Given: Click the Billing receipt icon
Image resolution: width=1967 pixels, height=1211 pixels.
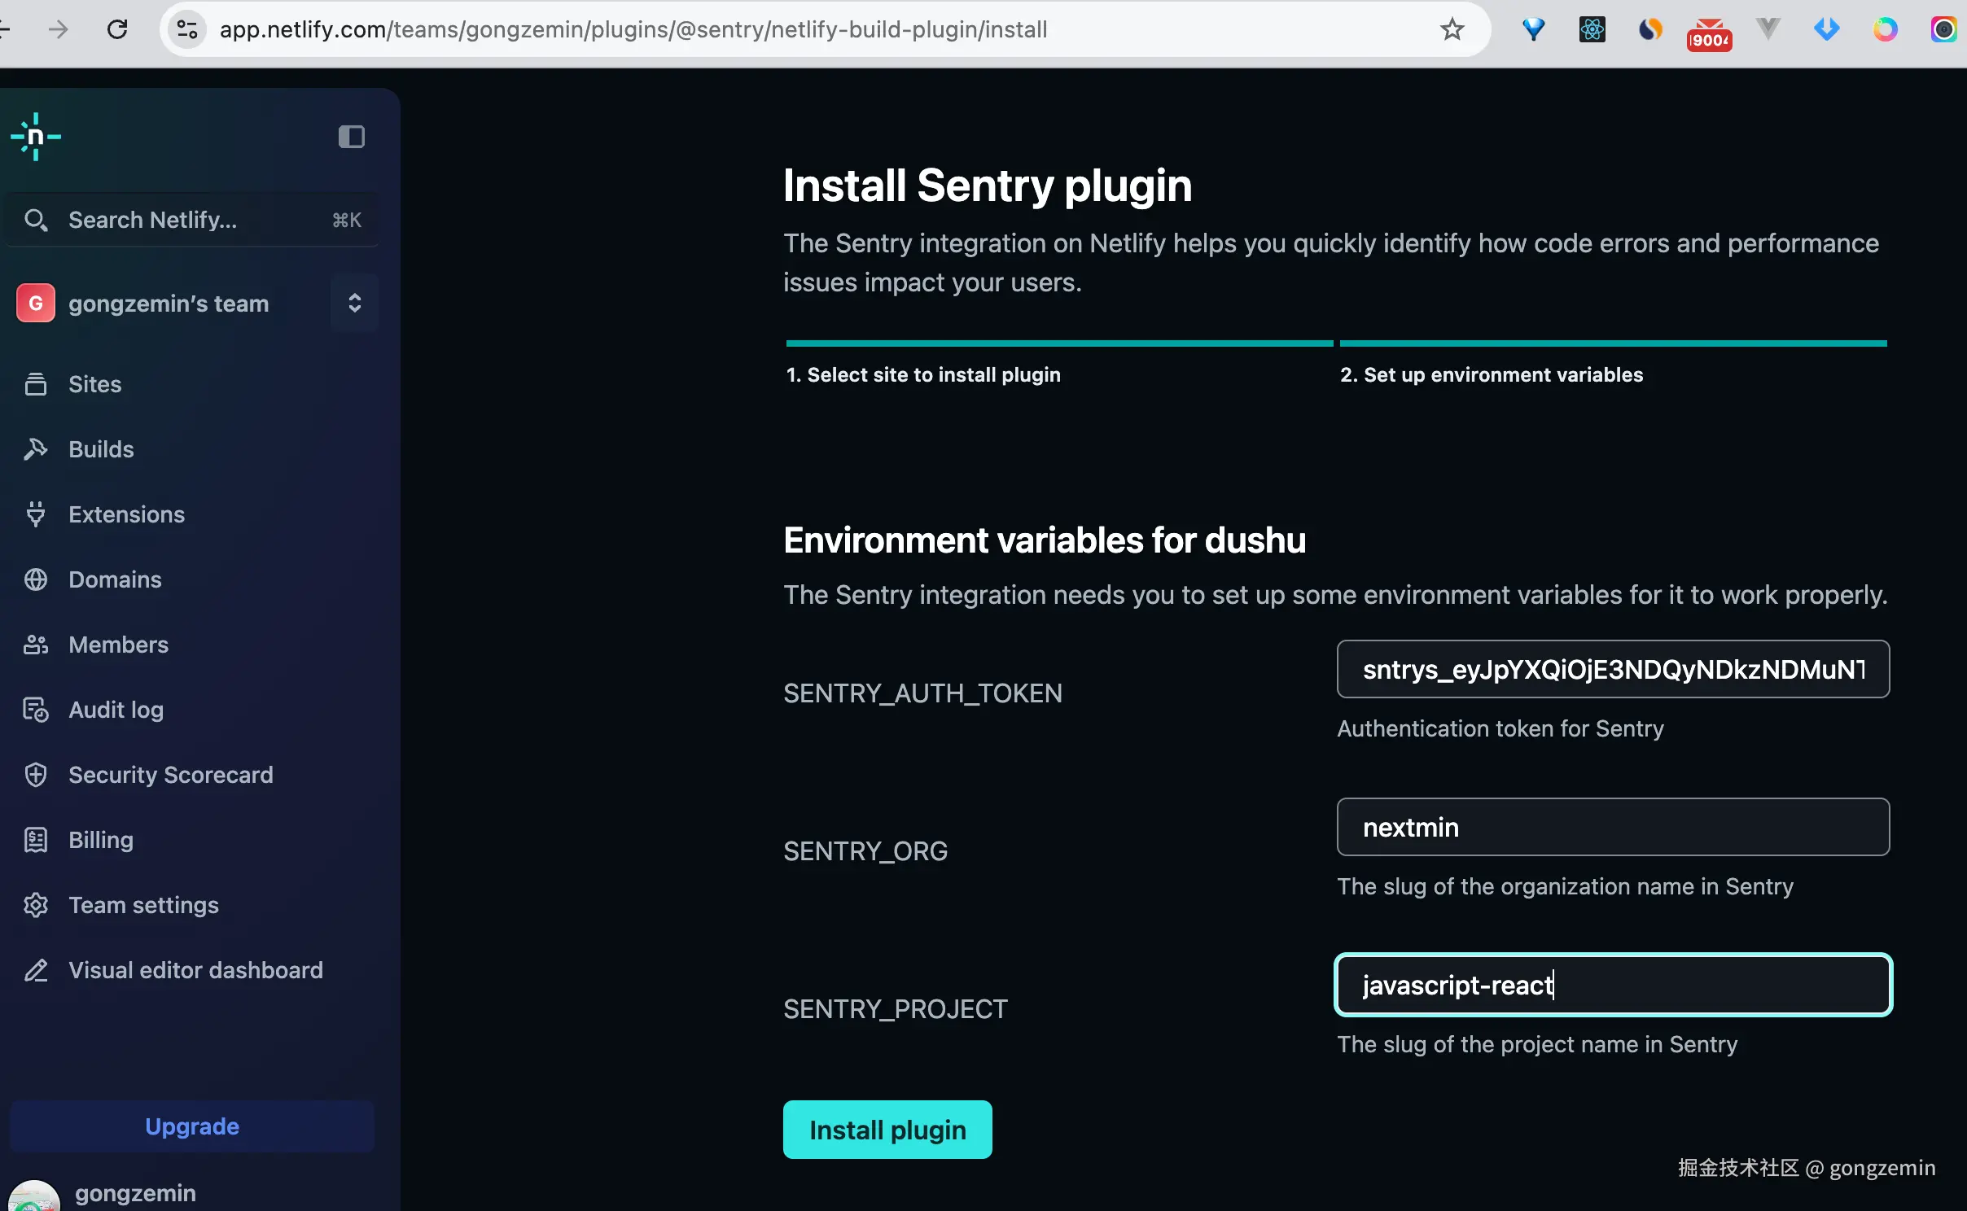Looking at the screenshot, I should pyautogui.click(x=36, y=840).
